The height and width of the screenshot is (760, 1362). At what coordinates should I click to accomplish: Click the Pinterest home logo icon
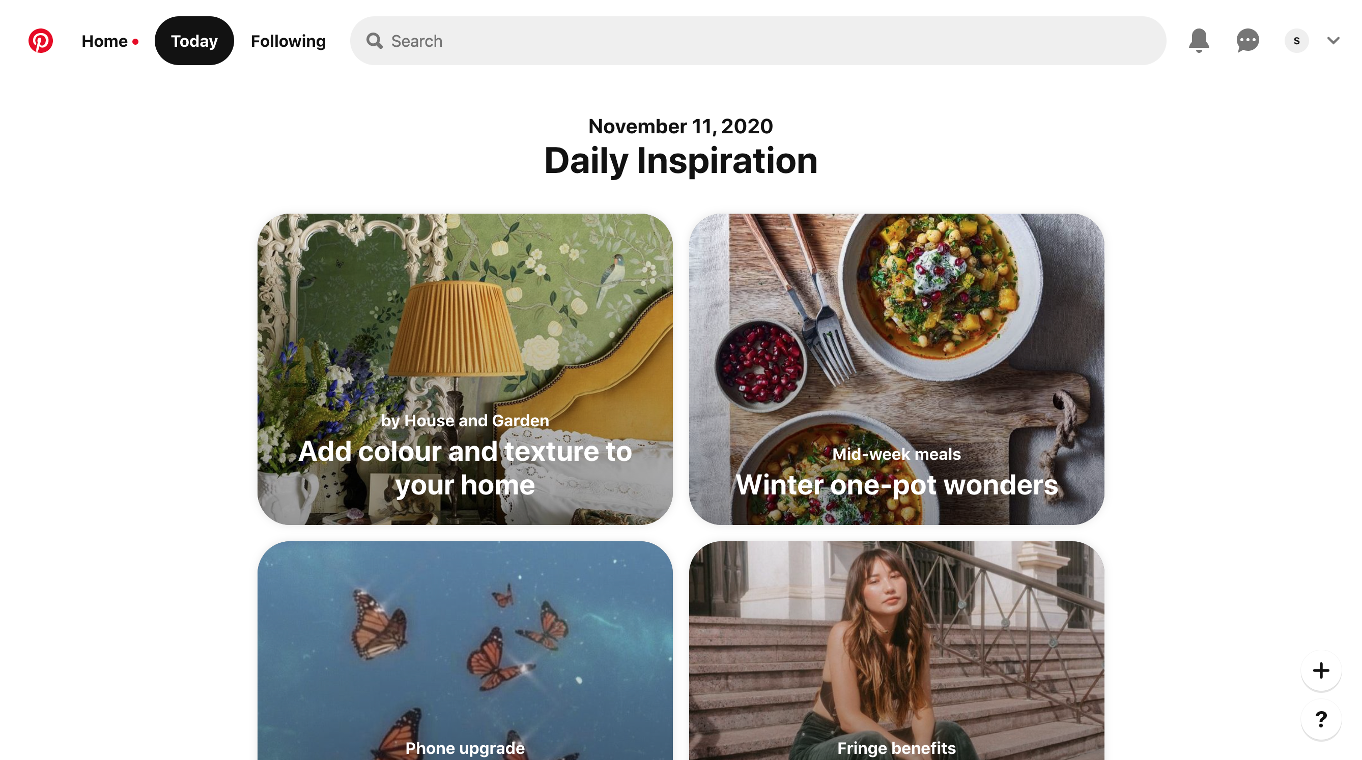point(39,39)
